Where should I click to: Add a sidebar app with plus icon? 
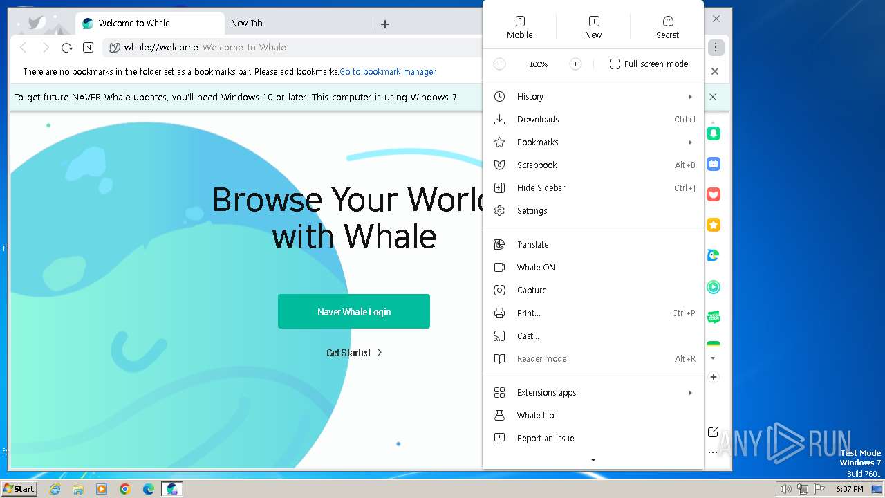pyautogui.click(x=714, y=377)
